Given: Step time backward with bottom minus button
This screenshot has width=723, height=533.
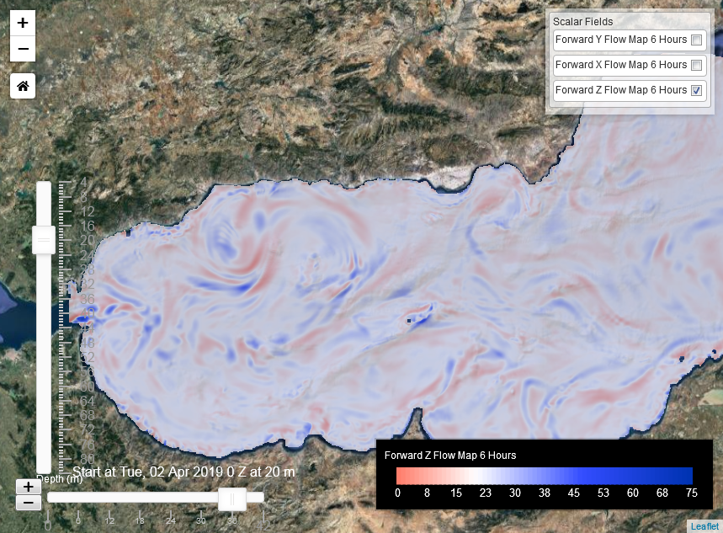Looking at the screenshot, I should [x=29, y=503].
